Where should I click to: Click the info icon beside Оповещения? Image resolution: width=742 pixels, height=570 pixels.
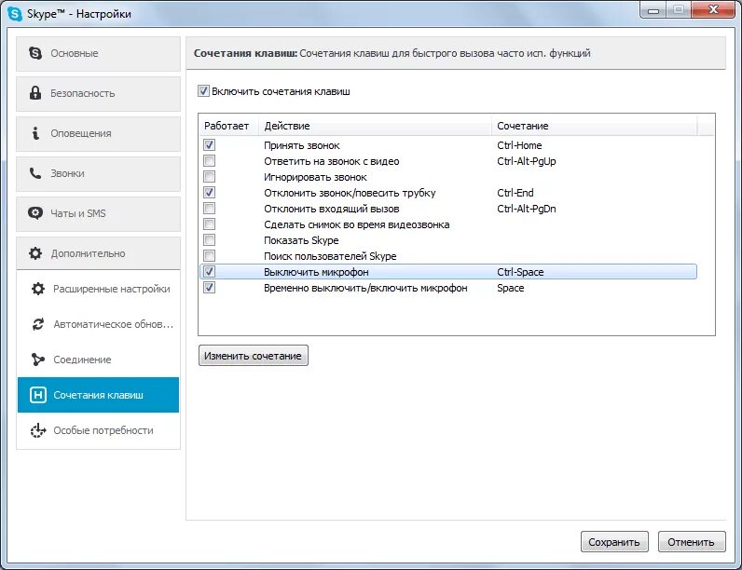point(35,133)
